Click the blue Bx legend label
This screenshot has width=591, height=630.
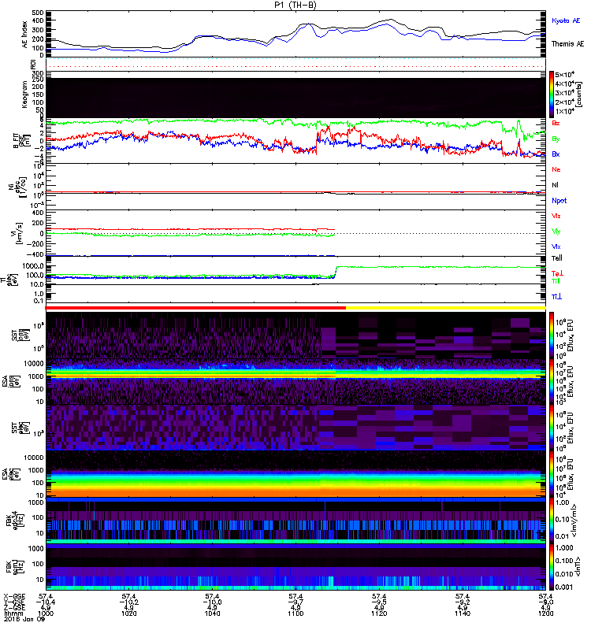[x=556, y=154]
